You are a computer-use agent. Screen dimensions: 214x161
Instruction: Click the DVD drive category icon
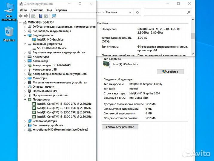(30, 27)
